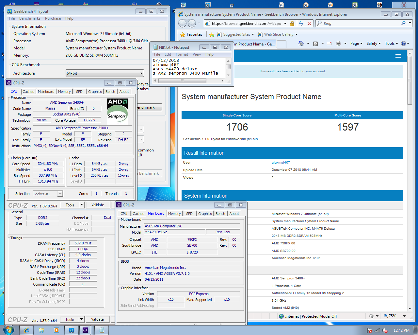Open the alexmaj467 user link
418x335 pixels.
click(281, 163)
